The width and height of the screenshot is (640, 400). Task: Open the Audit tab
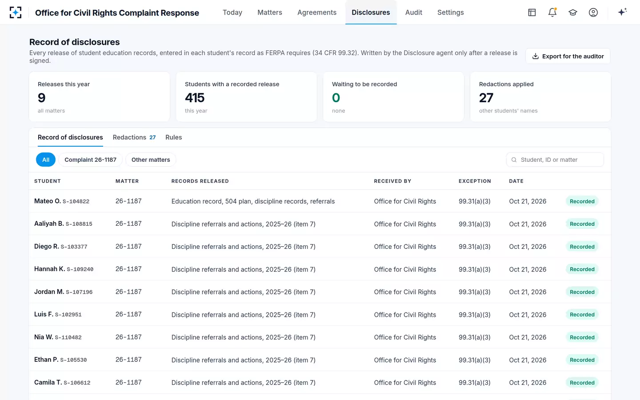coord(414,12)
